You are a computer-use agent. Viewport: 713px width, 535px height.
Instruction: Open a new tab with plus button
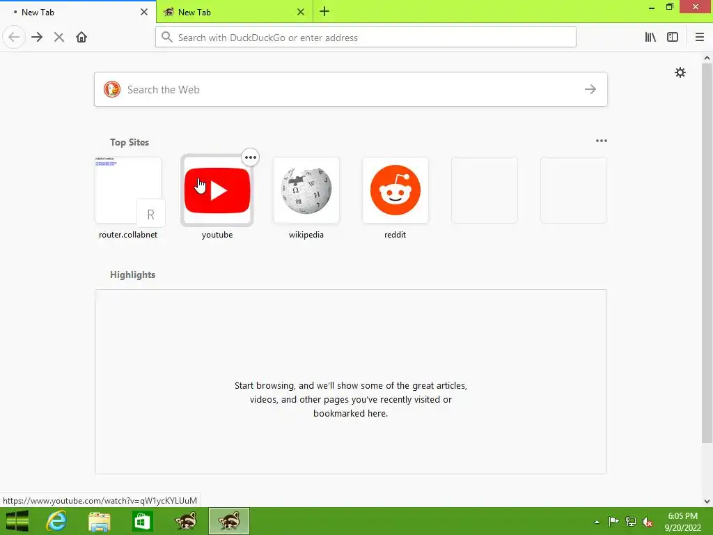click(324, 12)
